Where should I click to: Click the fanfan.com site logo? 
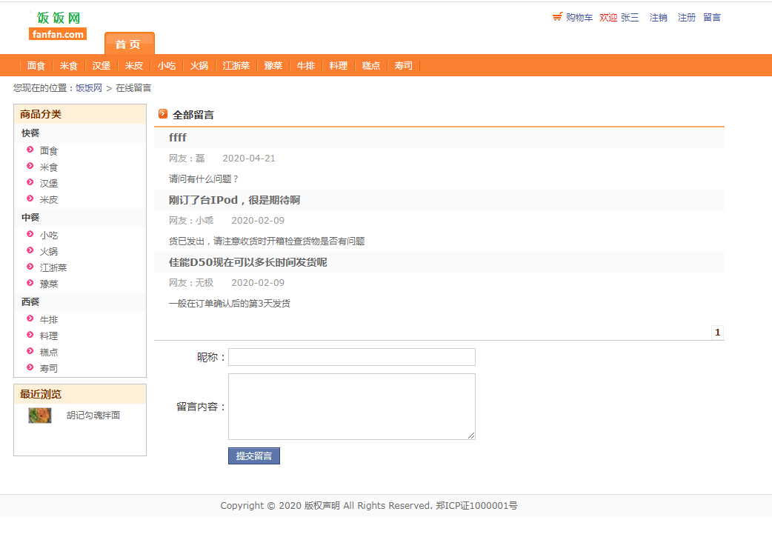coord(58,25)
